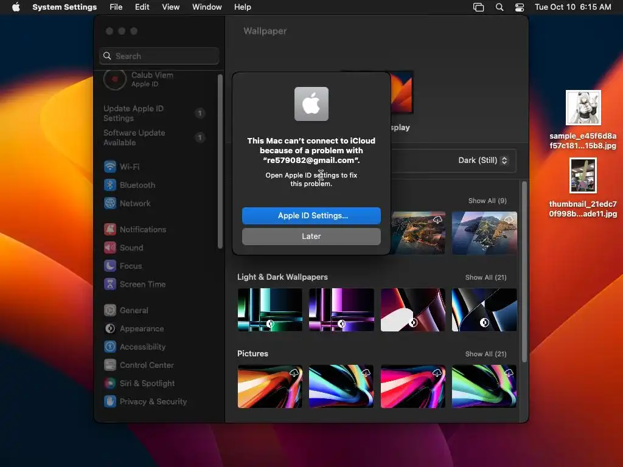The height and width of the screenshot is (467, 623).
Task: Open Siri & Spotlight settings icon
Action: [110, 384]
